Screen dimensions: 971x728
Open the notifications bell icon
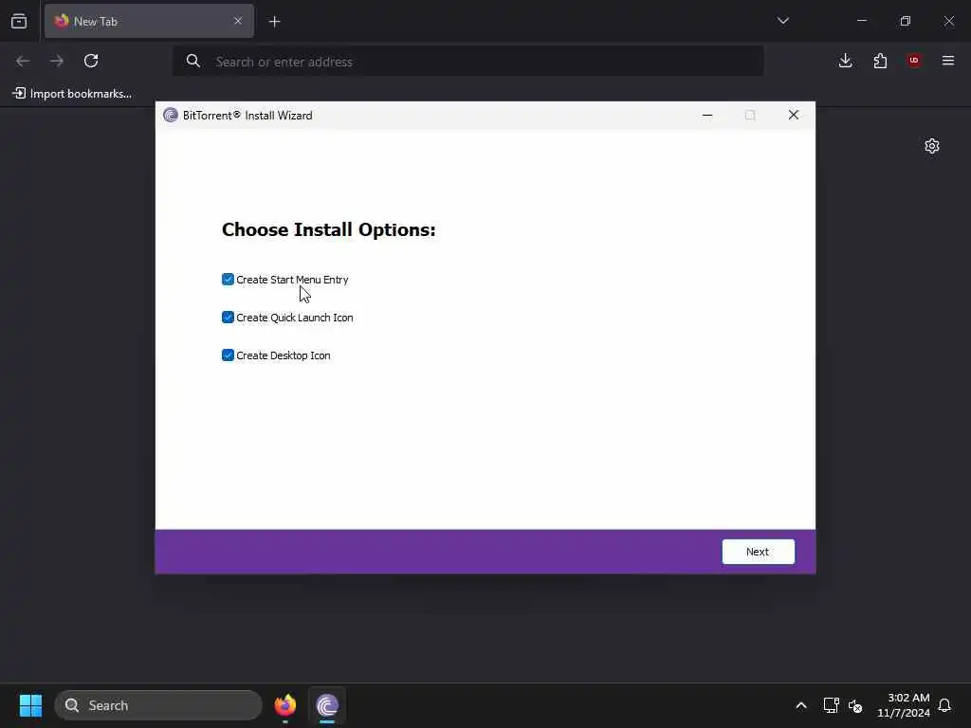pyautogui.click(x=945, y=705)
